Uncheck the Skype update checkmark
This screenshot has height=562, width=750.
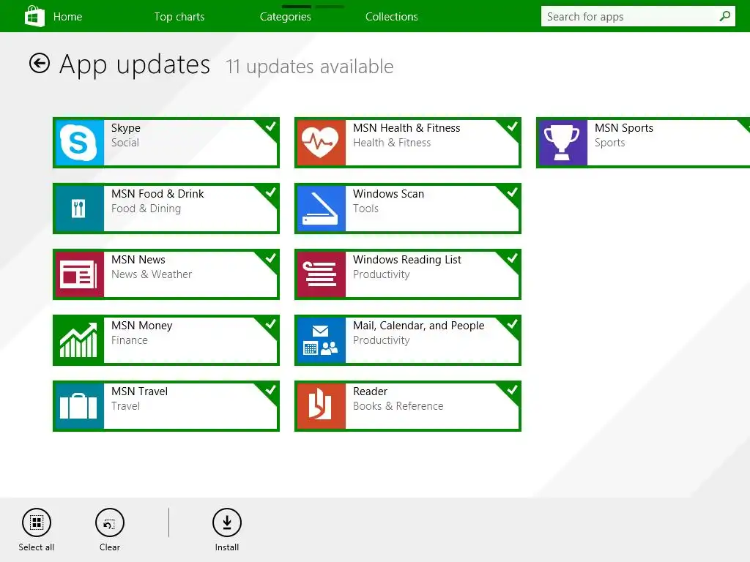coord(270,127)
